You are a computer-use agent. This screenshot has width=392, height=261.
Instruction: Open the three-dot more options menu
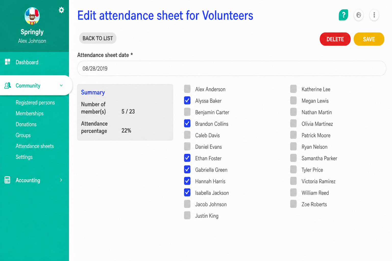(374, 15)
